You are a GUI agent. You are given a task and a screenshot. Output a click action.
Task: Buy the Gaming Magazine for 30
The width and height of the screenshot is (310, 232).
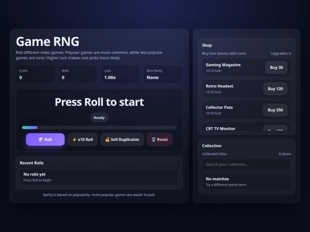[x=276, y=68]
